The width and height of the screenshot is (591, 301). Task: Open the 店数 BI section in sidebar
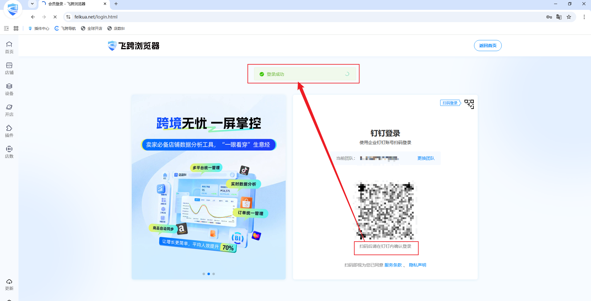[x=9, y=152]
